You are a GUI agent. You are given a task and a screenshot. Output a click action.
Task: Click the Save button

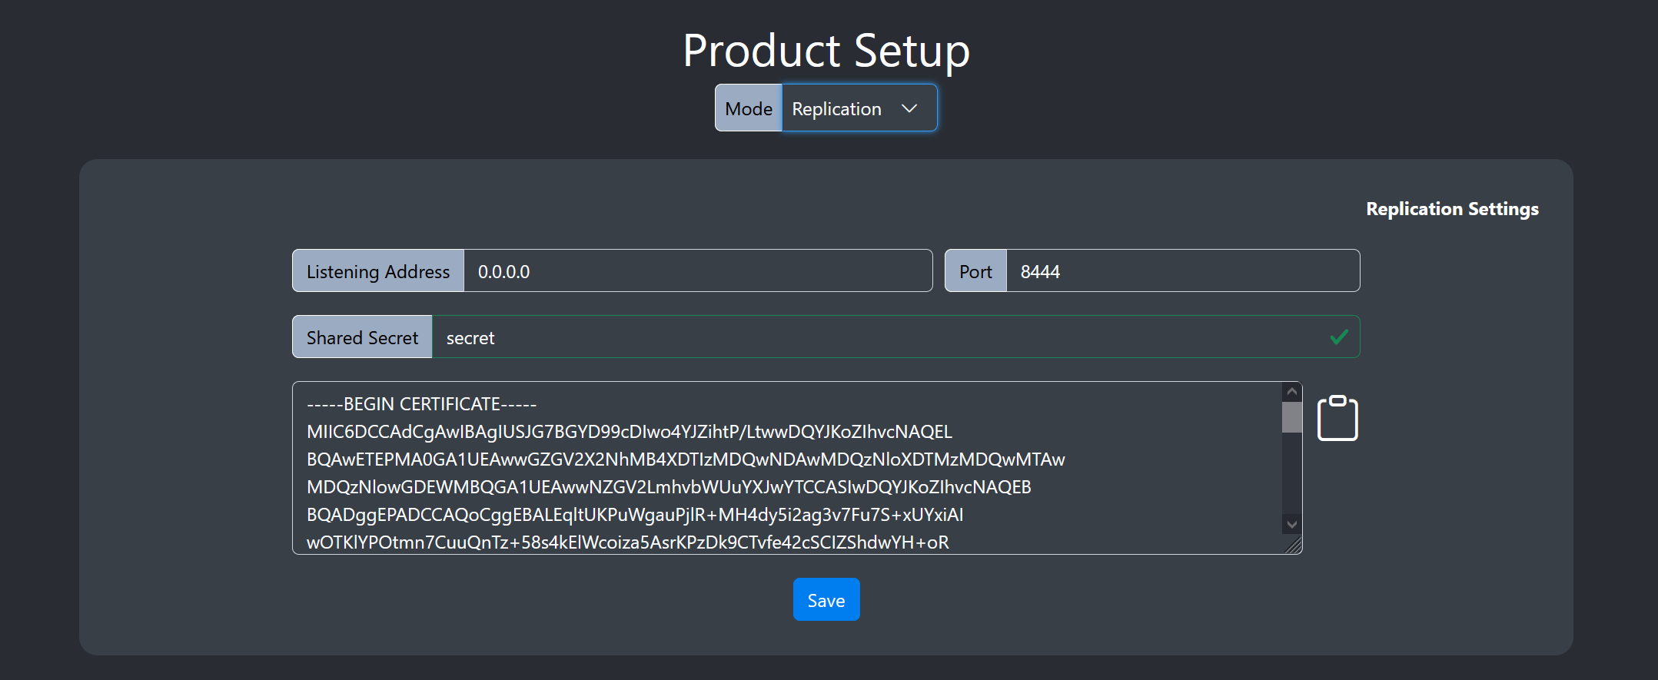pyautogui.click(x=826, y=599)
